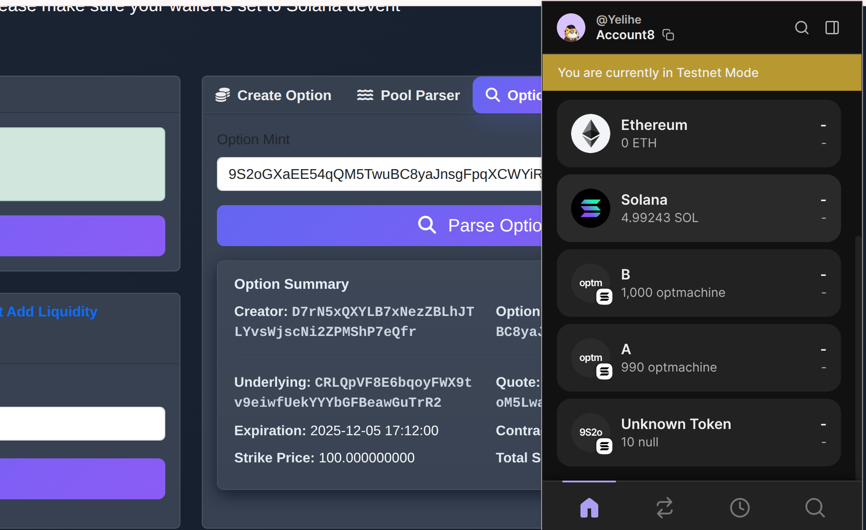Focus the Option Mint address field

pyautogui.click(x=379, y=174)
